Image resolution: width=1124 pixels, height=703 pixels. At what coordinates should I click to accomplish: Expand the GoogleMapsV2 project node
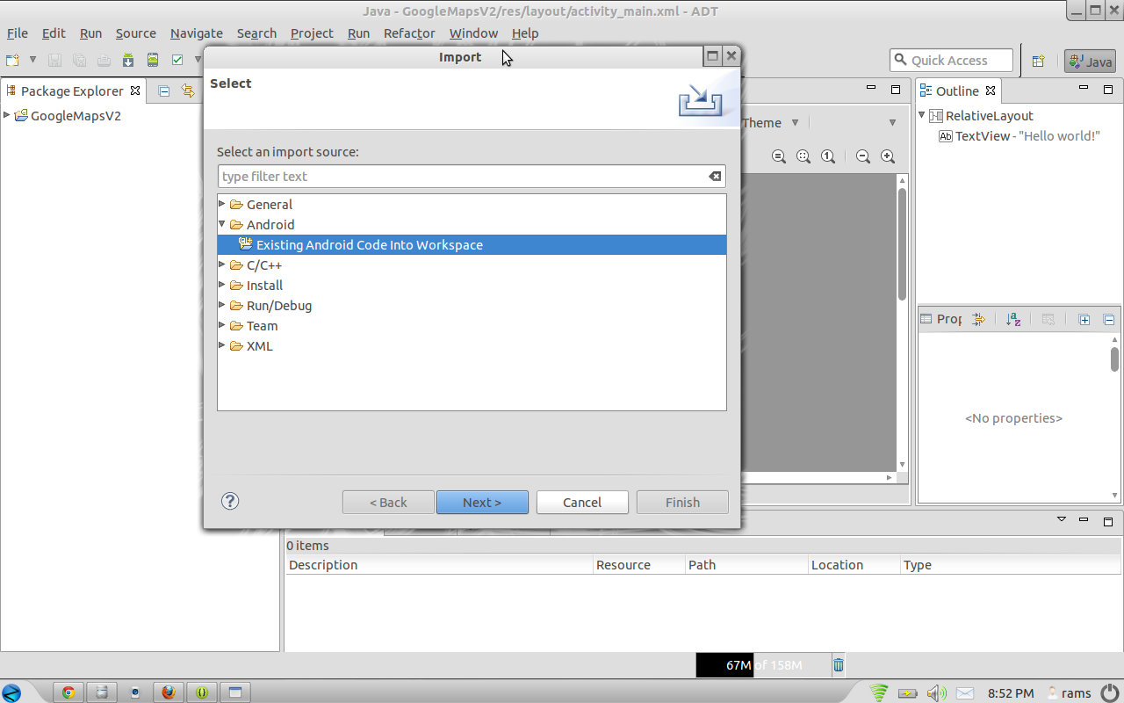(7, 115)
